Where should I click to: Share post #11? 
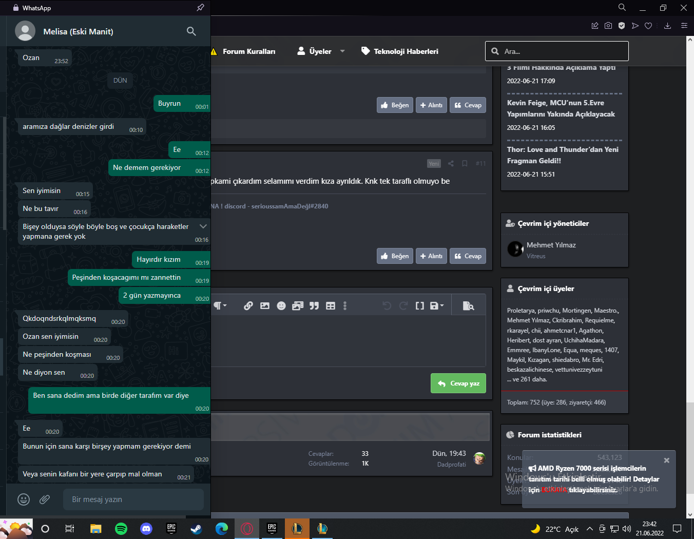pyautogui.click(x=451, y=164)
